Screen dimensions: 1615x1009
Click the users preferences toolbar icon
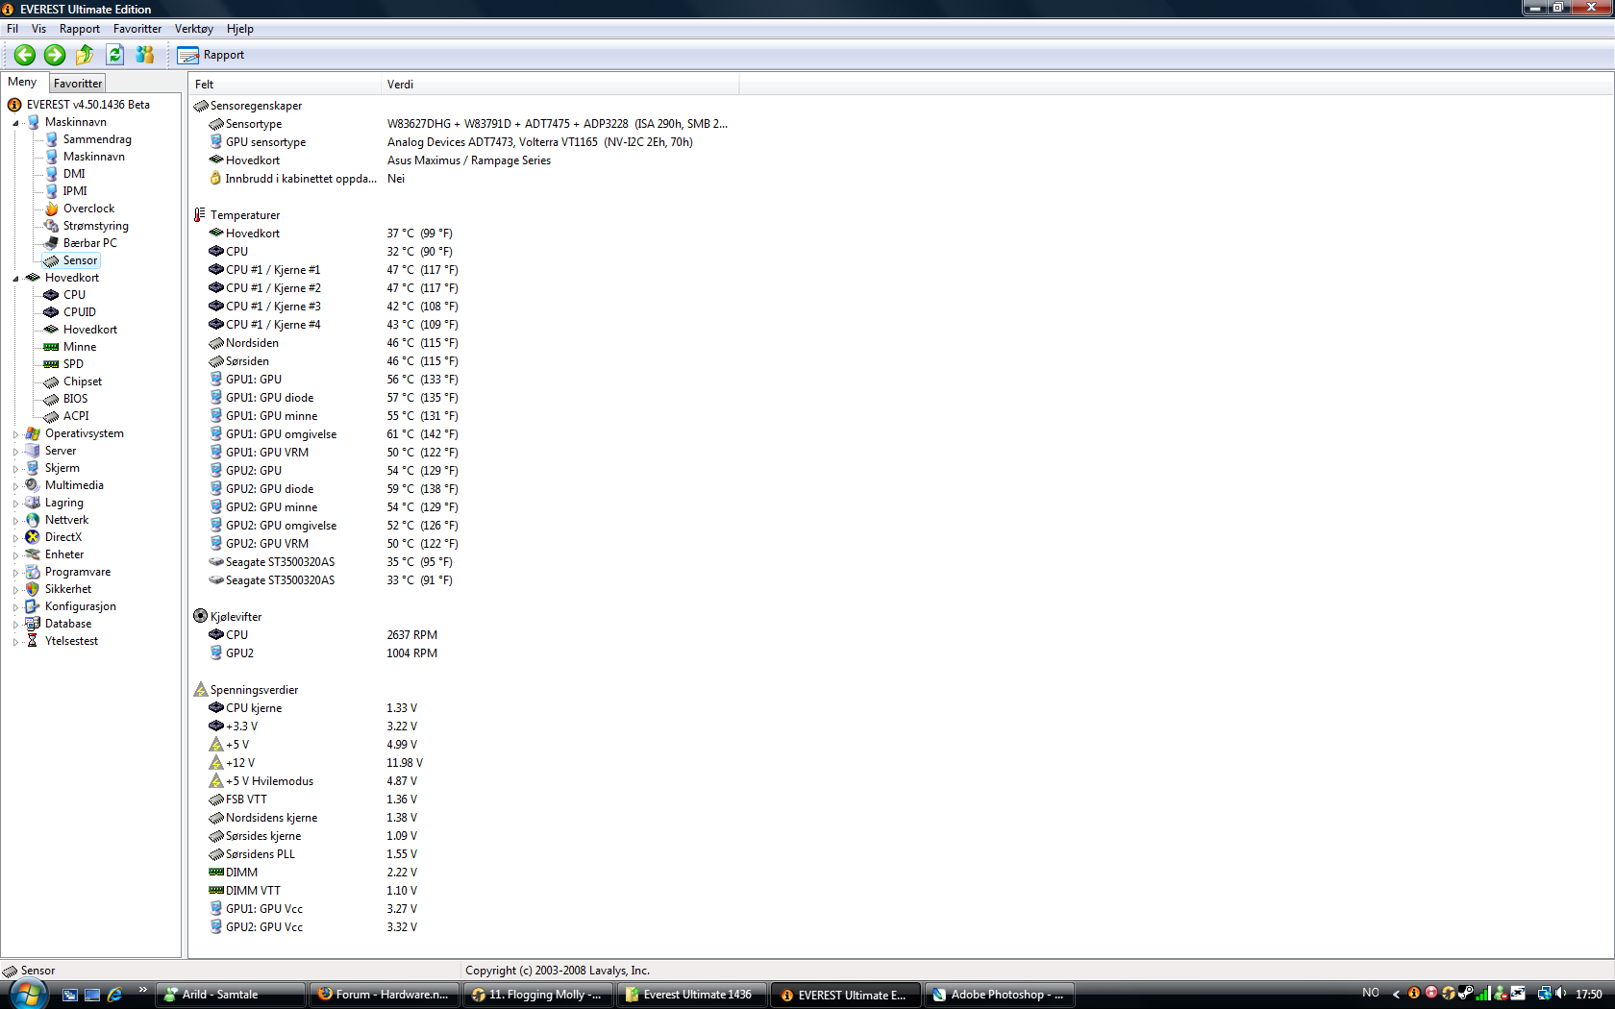[x=145, y=55]
